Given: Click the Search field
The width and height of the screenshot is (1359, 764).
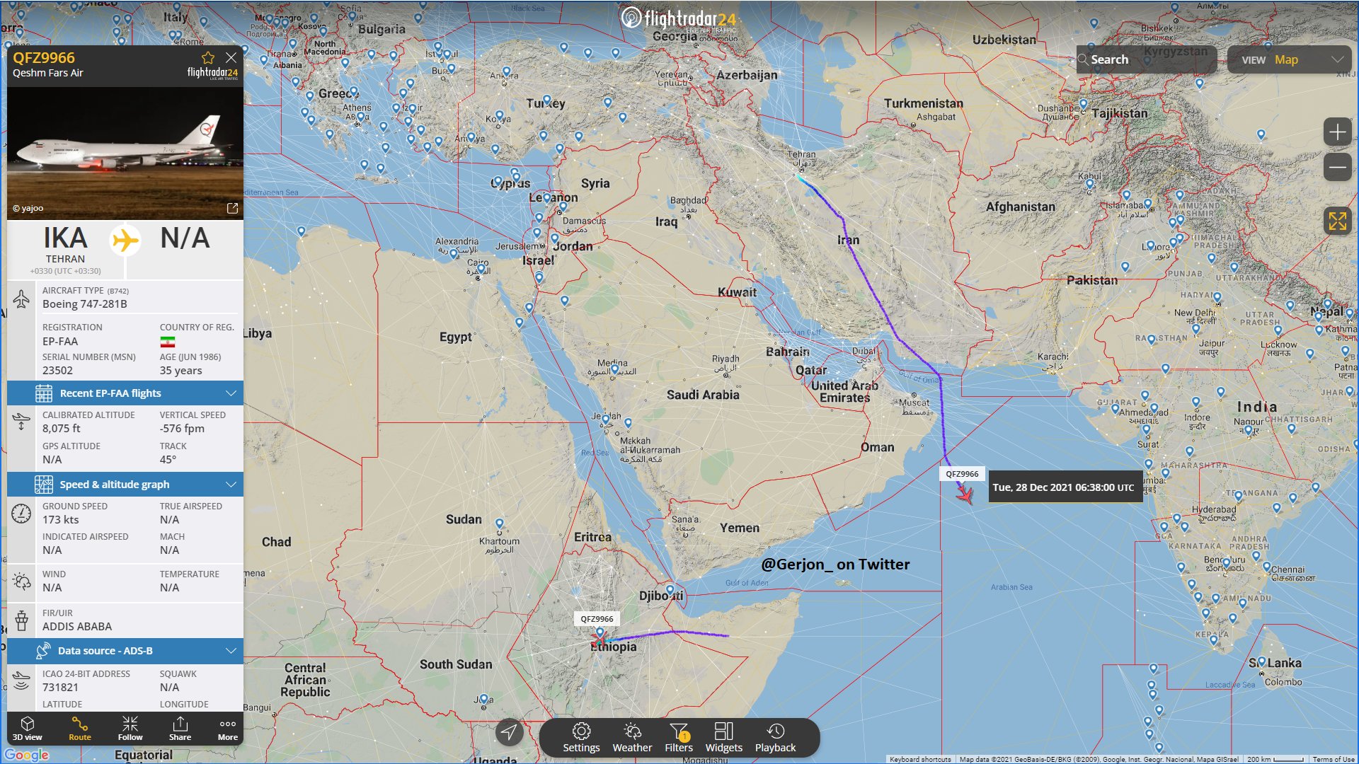Looking at the screenshot, I should 1147,59.
